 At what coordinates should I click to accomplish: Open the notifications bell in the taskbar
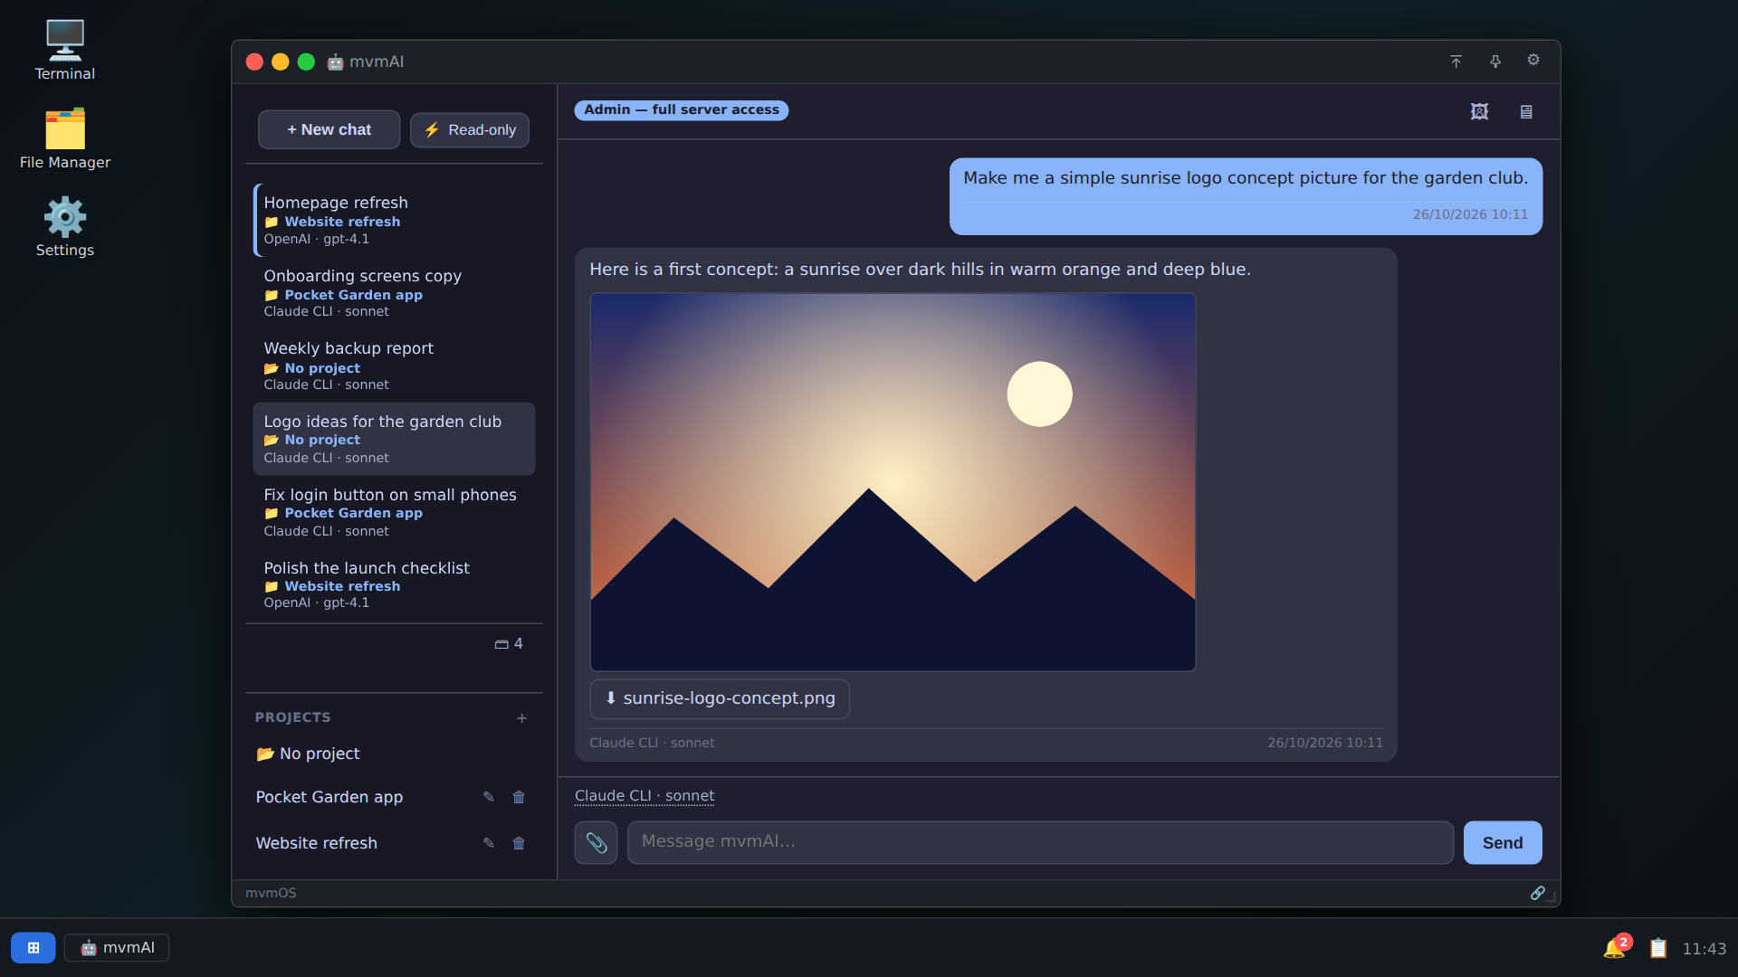(x=1615, y=947)
